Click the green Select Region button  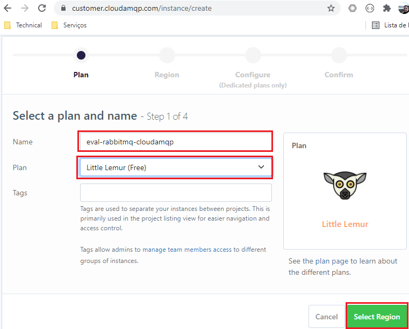pos(377,317)
